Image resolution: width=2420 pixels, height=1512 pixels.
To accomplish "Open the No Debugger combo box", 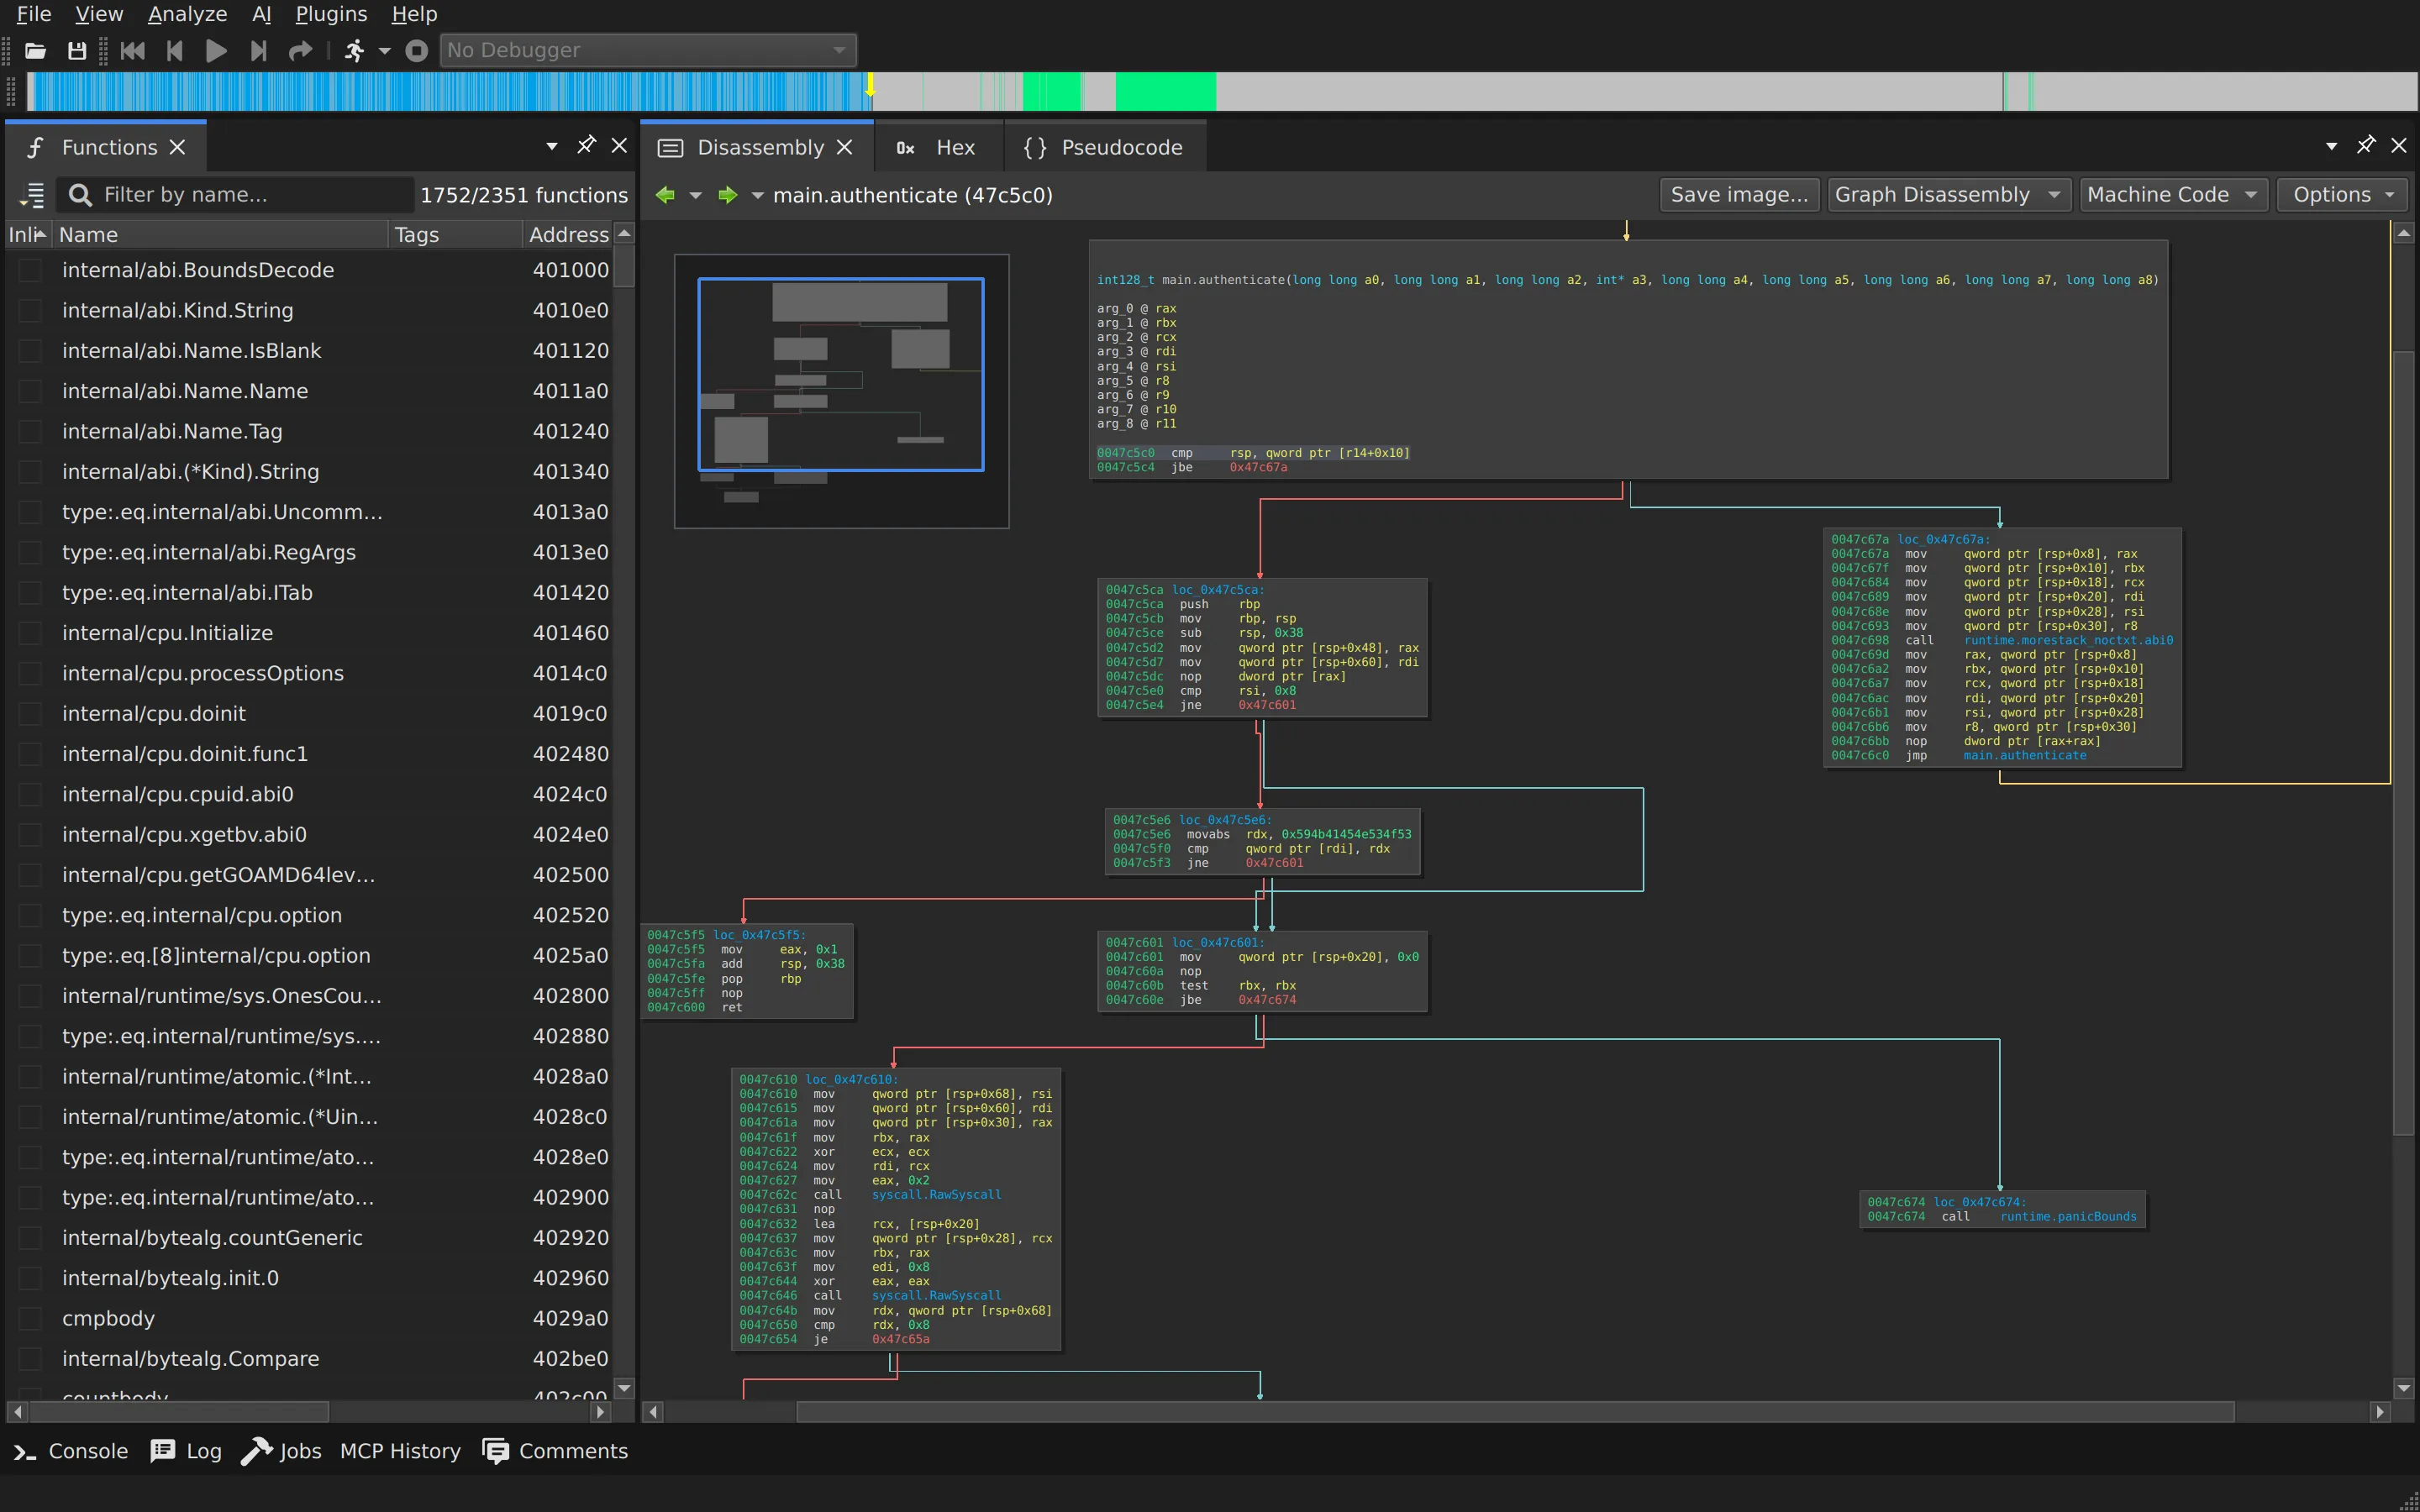I will click(x=648, y=50).
